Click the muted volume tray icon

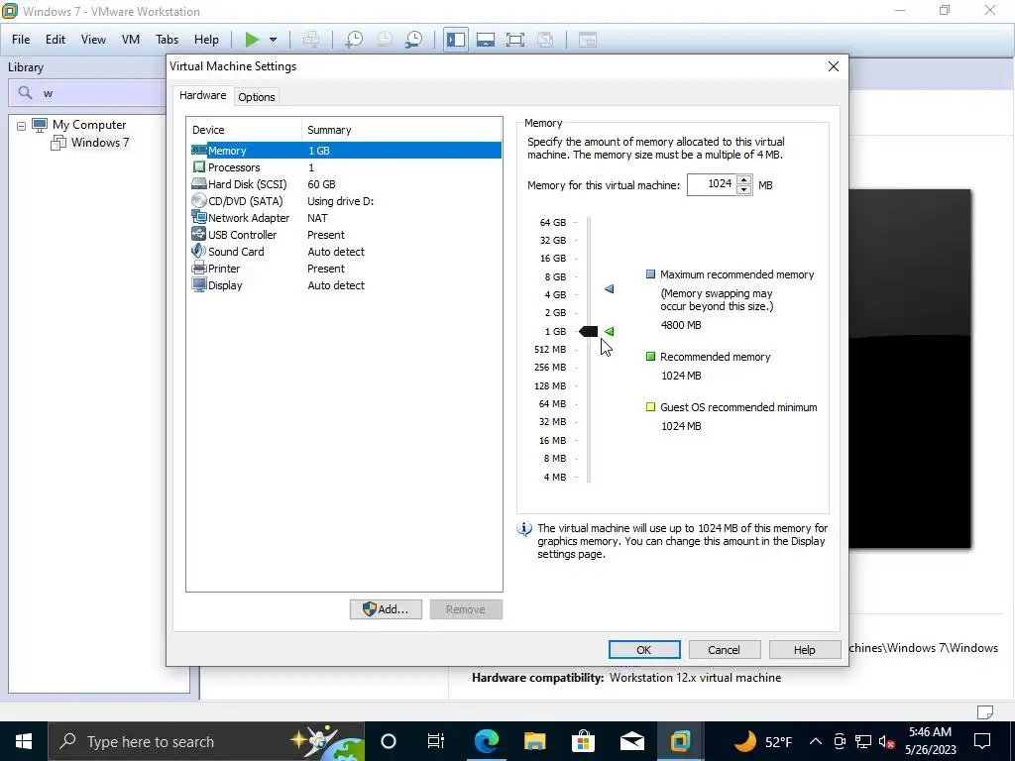pos(886,742)
